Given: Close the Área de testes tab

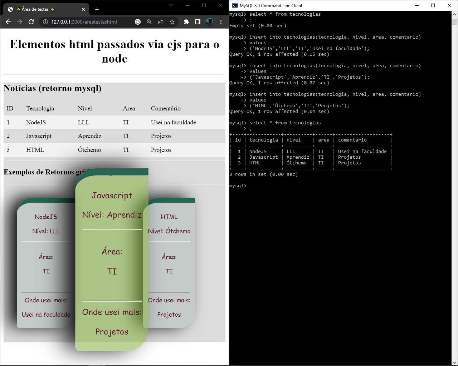Looking at the screenshot, I should [83, 9].
